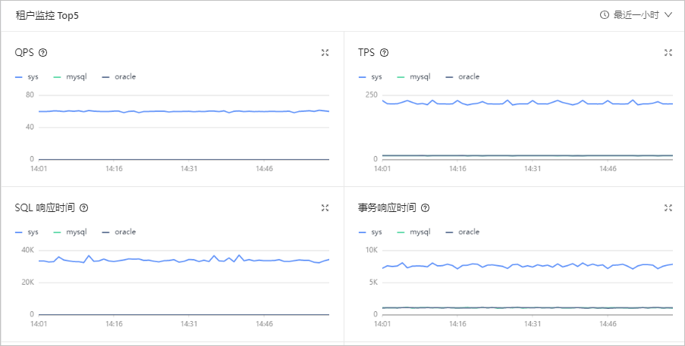
Task: Click the 10K y-axis label in 事务响应时间
Action: (372, 251)
